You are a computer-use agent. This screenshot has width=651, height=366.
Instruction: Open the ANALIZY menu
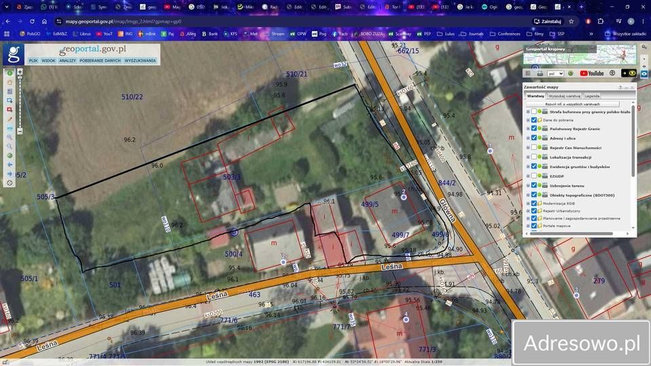[x=67, y=60]
